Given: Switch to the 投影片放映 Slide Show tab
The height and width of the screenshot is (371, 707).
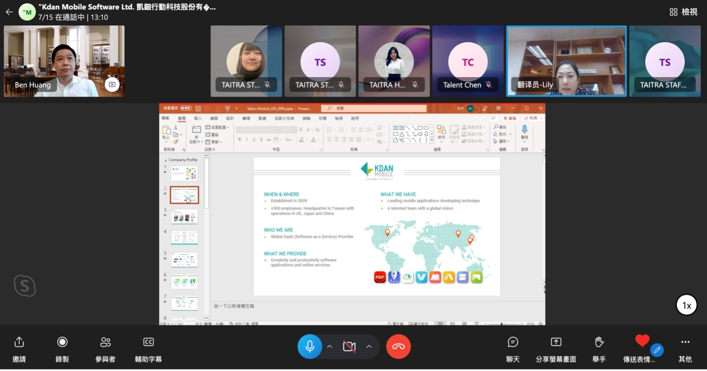Looking at the screenshot, I should (x=284, y=119).
